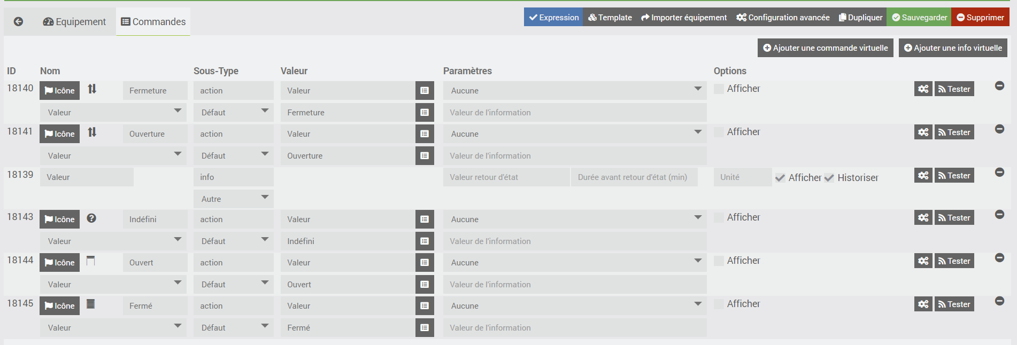1017x345 pixels.
Task: Open advanced settings gear for command 18140
Action: [923, 89]
